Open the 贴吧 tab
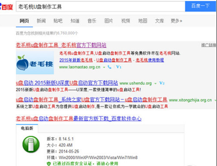 coord(58,21)
